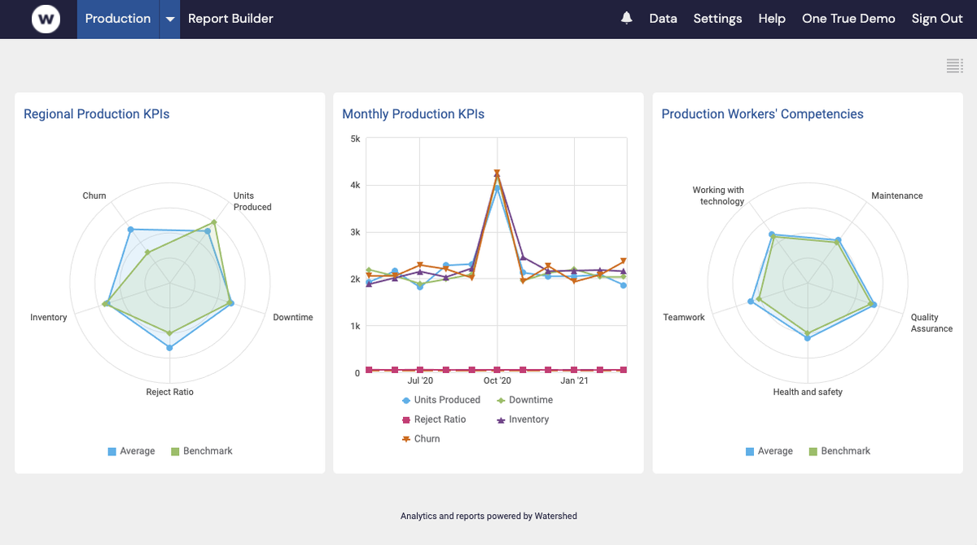Image resolution: width=977 pixels, height=545 pixels.
Task: Click the bell notification icon
Action: pyautogui.click(x=625, y=17)
